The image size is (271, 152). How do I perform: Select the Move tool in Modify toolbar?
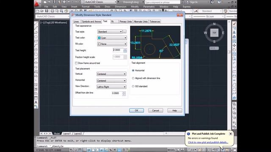[234, 46]
